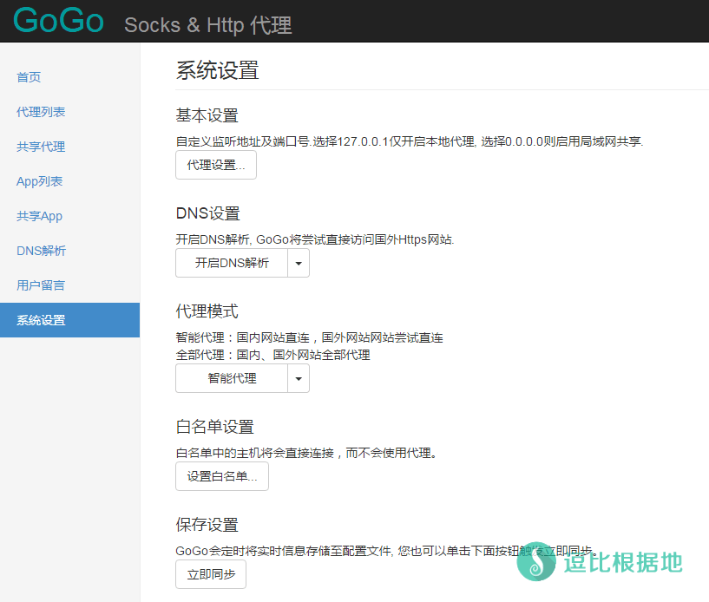The width and height of the screenshot is (709, 602).
Task: Click the 逗比根据地 watermark text
Action: coord(622,562)
